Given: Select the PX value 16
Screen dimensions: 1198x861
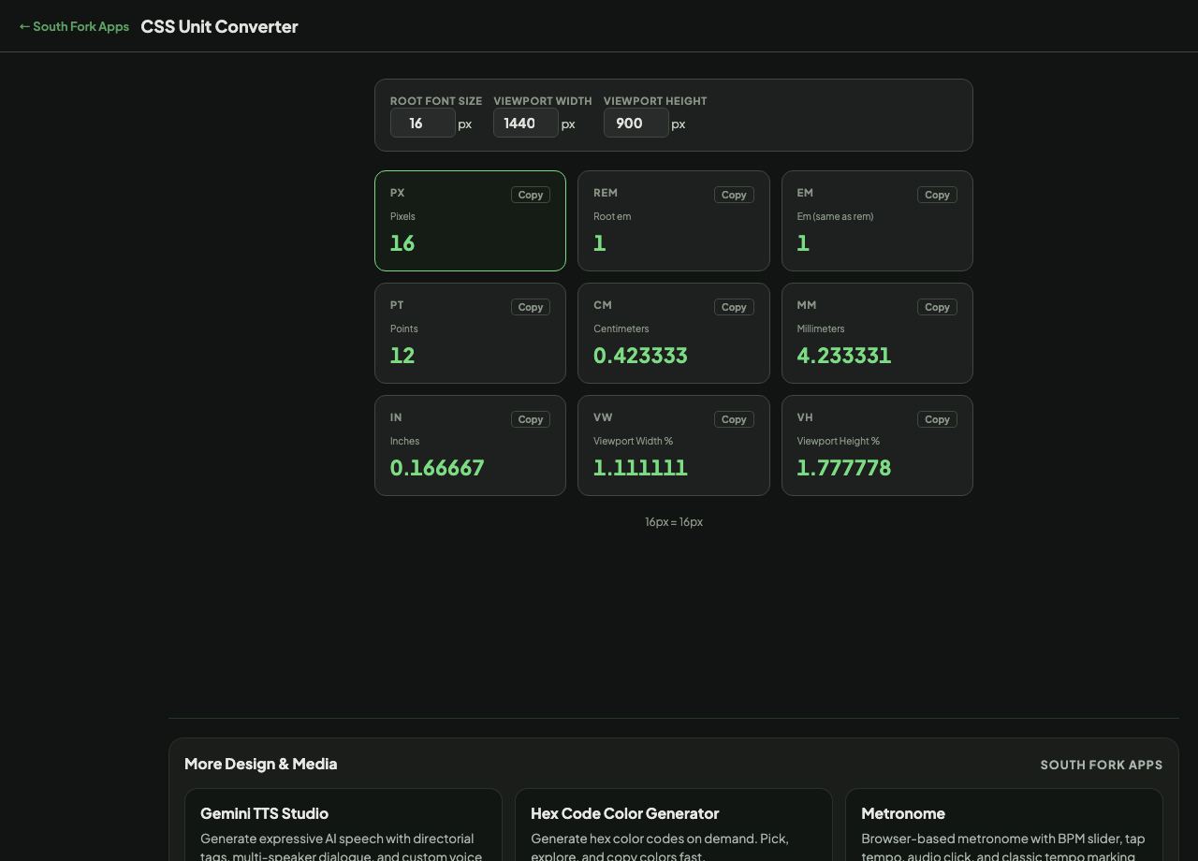Looking at the screenshot, I should pos(402,243).
